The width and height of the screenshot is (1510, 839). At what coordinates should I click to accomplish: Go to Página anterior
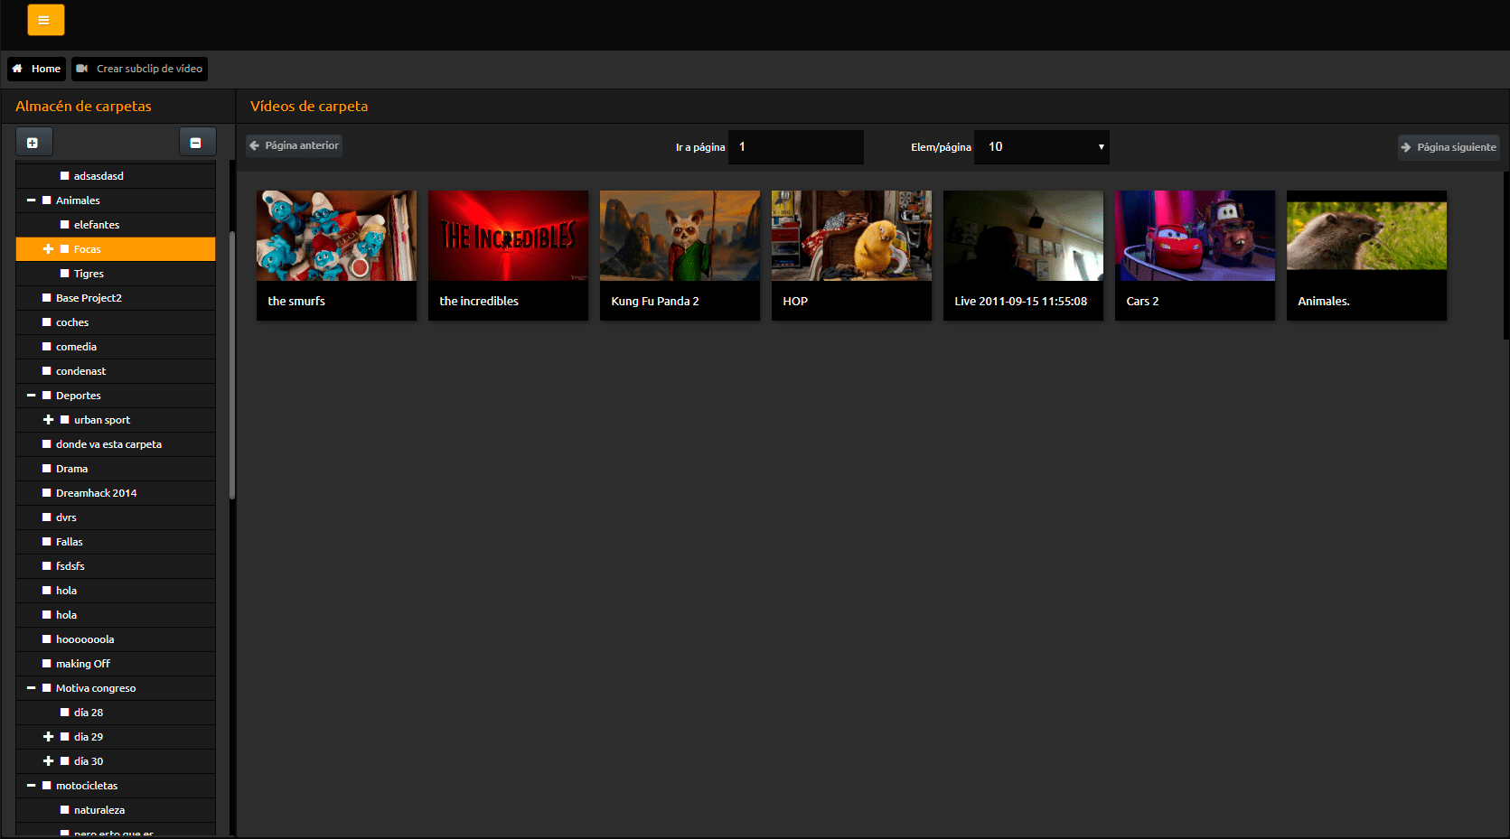295,145
